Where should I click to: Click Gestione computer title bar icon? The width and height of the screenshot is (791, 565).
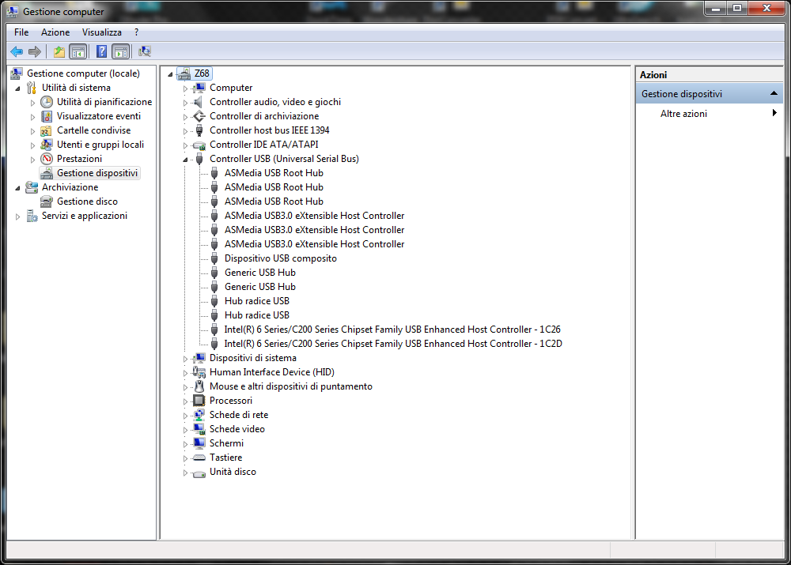coord(12,11)
